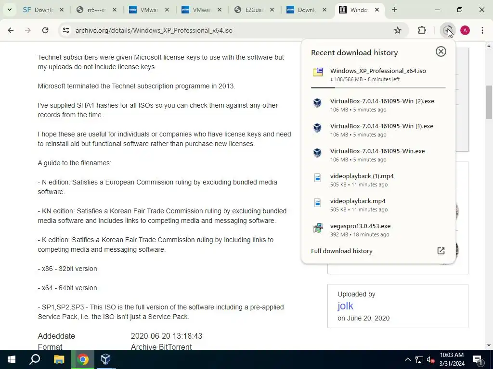Open VirtualBox-7.0.14-161095-Win.exe file name
This screenshot has width=493, height=369.
coord(377,151)
